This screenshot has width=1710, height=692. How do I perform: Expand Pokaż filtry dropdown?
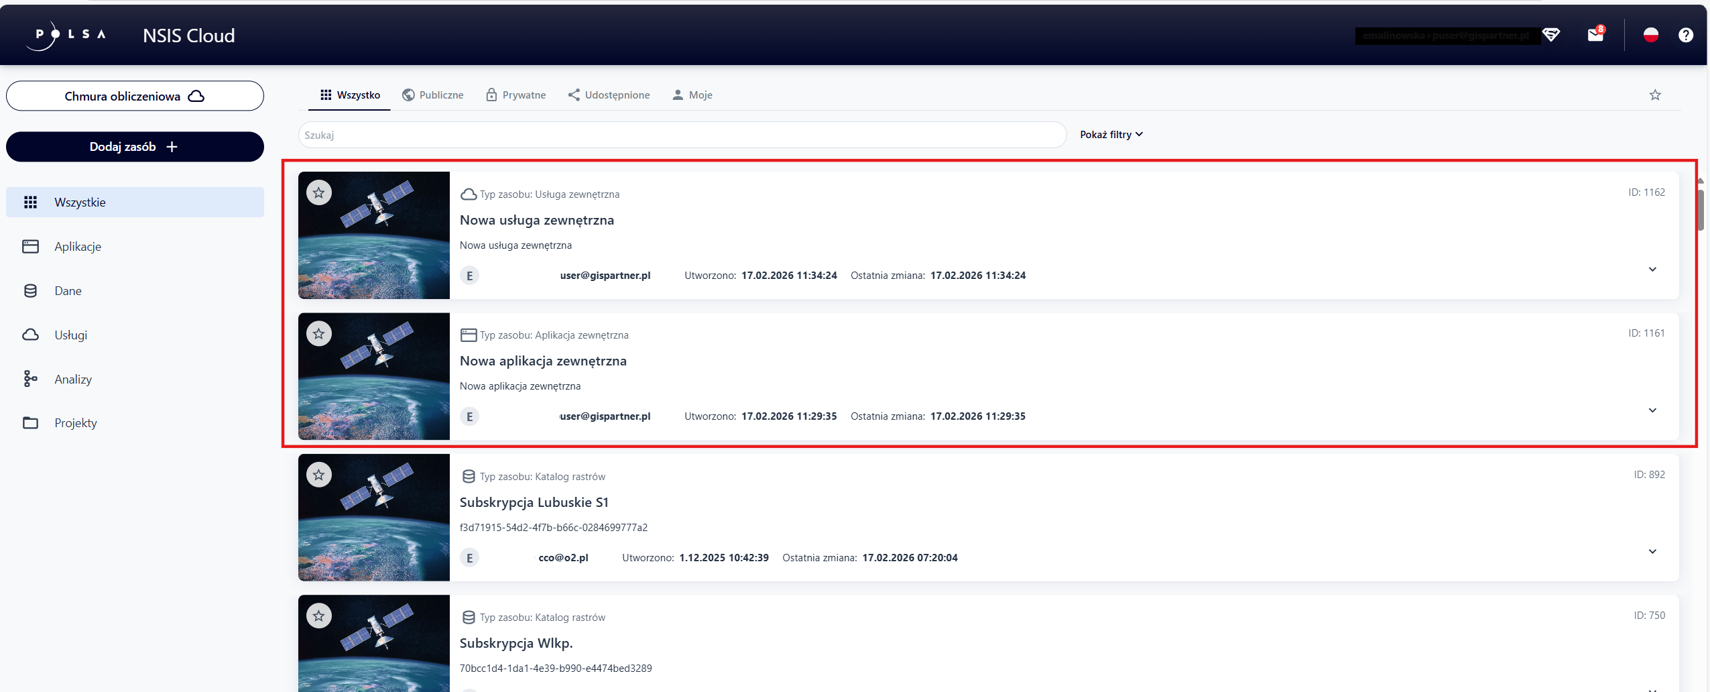(x=1111, y=135)
